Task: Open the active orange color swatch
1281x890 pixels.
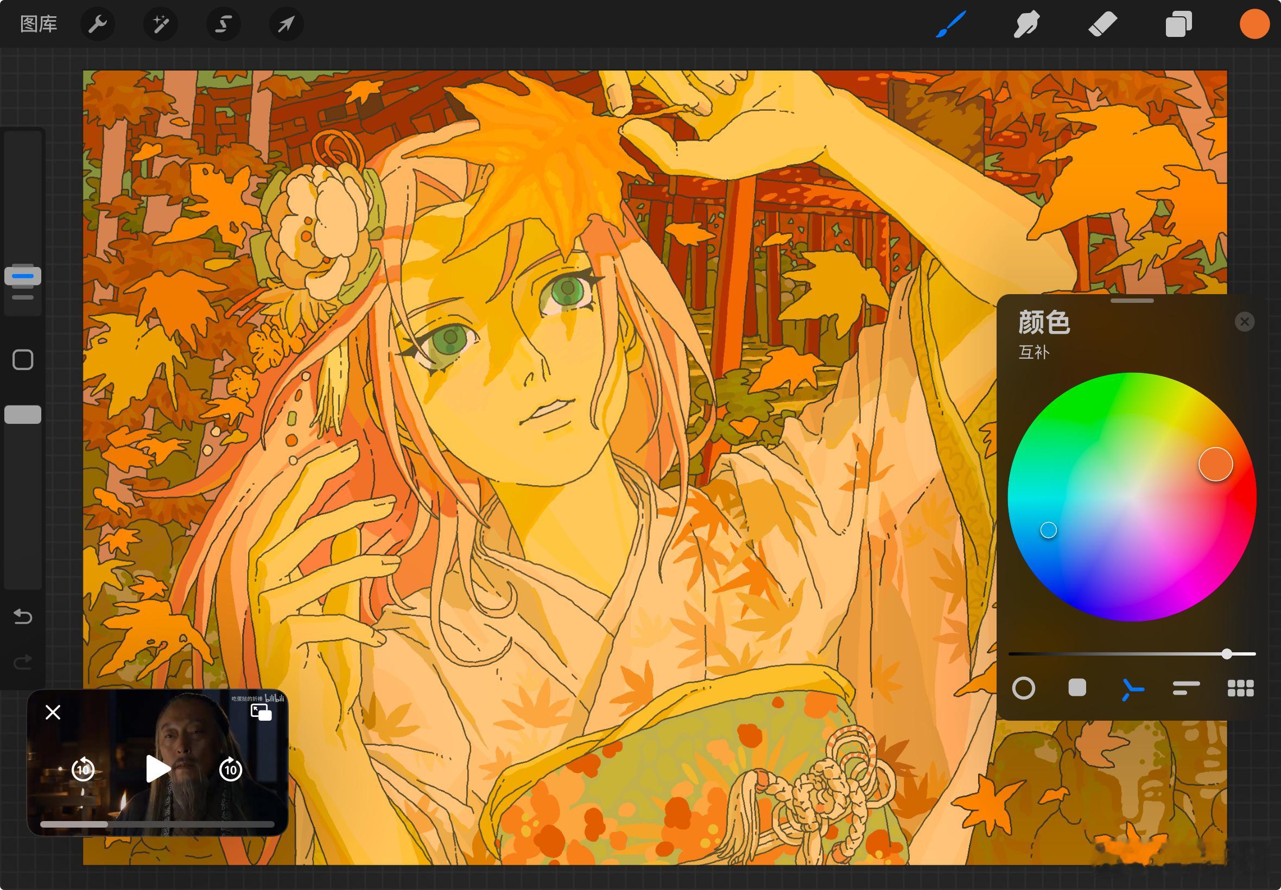Action: click(x=1254, y=24)
